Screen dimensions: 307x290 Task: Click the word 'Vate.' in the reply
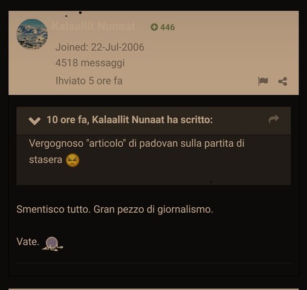click(x=28, y=242)
